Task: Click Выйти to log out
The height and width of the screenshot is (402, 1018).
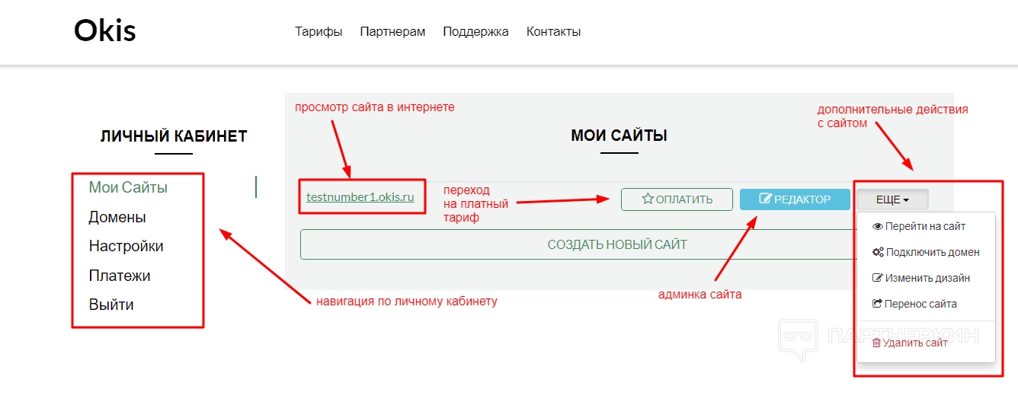Action: (111, 305)
